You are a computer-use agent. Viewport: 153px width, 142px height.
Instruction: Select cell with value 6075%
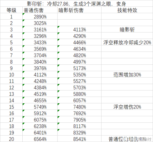(x=40, y=119)
